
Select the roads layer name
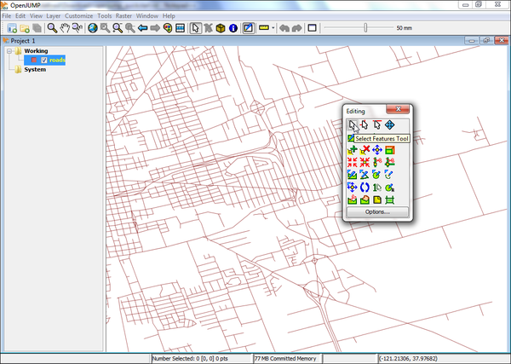[58, 61]
